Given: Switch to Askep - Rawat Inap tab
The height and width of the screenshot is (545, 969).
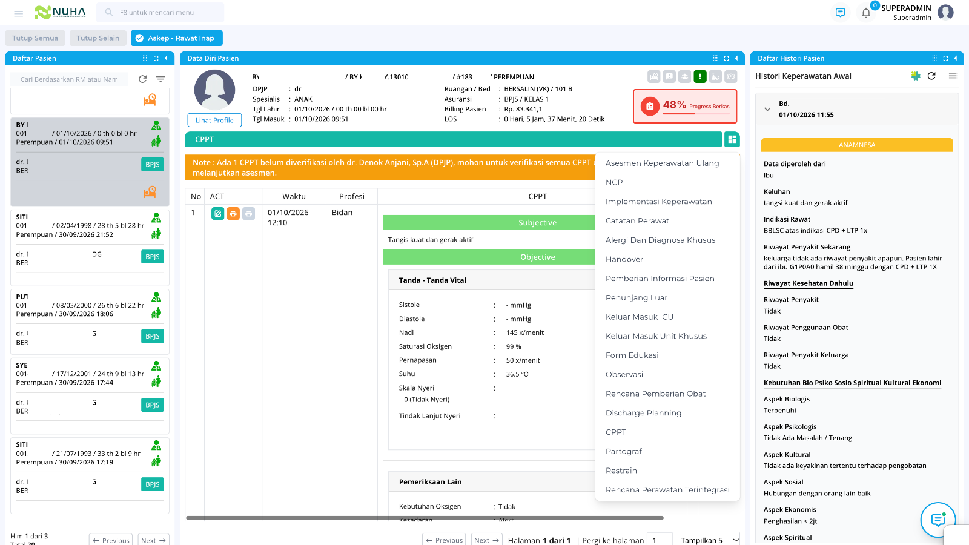Looking at the screenshot, I should point(177,38).
